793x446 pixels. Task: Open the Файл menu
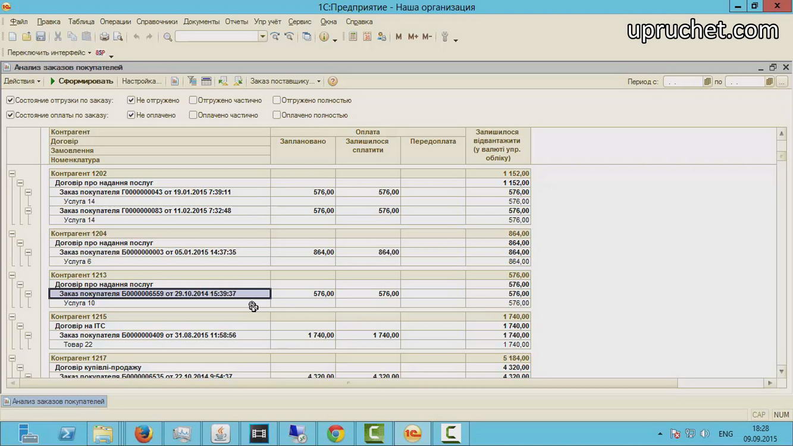coord(18,22)
